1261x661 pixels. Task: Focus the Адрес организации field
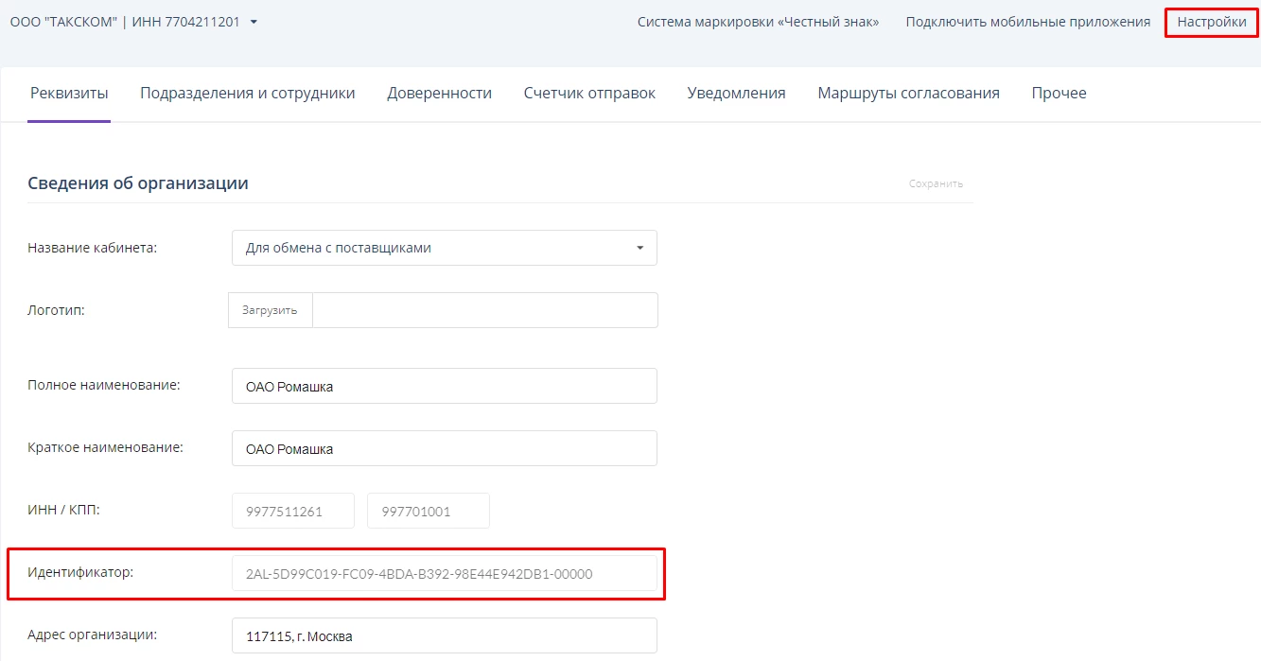tap(445, 635)
